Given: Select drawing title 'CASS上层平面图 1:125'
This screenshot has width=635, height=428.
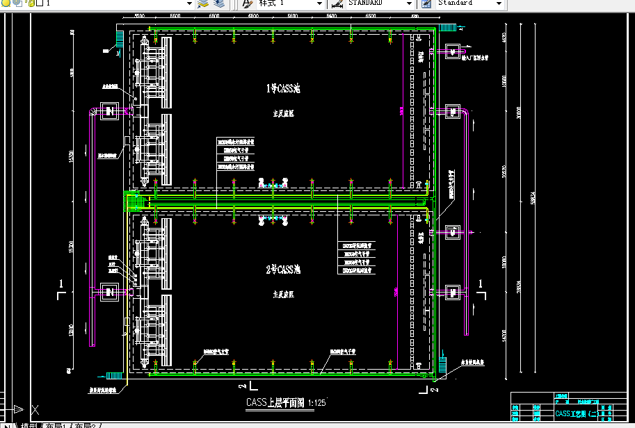Looking at the screenshot, I should [286, 402].
